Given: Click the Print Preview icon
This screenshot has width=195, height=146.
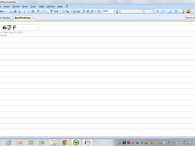Looking at the screenshot, I should (19, 11).
